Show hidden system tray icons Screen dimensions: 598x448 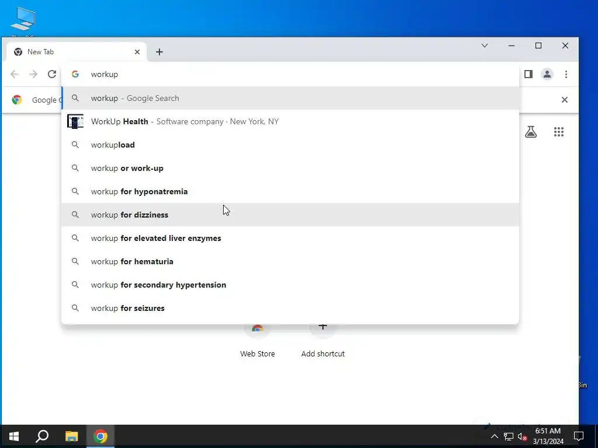click(x=494, y=436)
